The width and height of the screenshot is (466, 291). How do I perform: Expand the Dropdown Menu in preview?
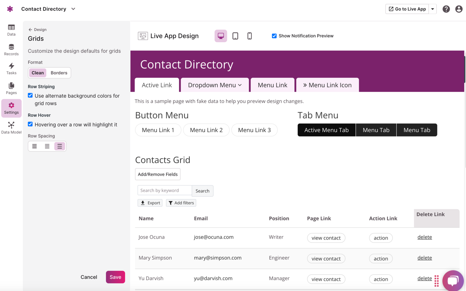click(x=215, y=85)
